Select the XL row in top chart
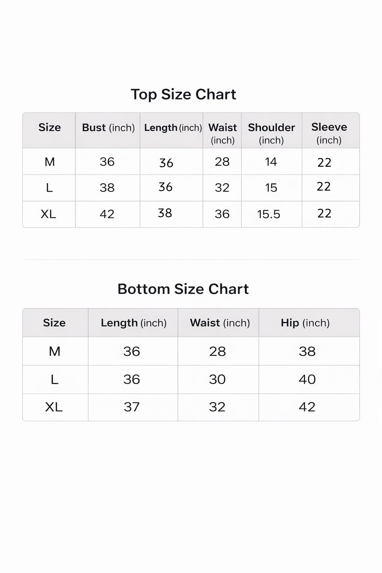The height and width of the screenshot is (573, 382). 191,214
